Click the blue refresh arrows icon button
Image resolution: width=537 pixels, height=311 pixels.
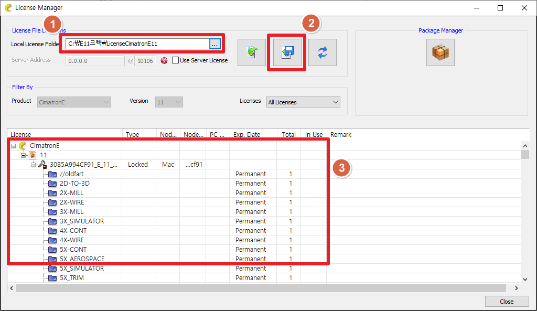[x=323, y=52]
